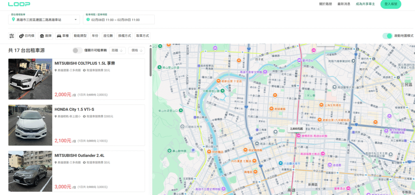
Task: Click the 成為共享車主 link
Action: [365, 4]
